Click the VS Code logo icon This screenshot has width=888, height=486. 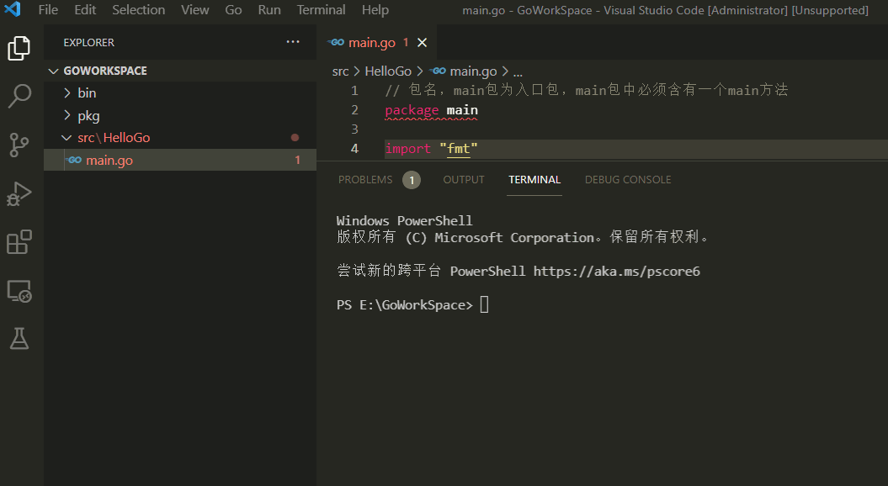pyautogui.click(x=12, y=9)
